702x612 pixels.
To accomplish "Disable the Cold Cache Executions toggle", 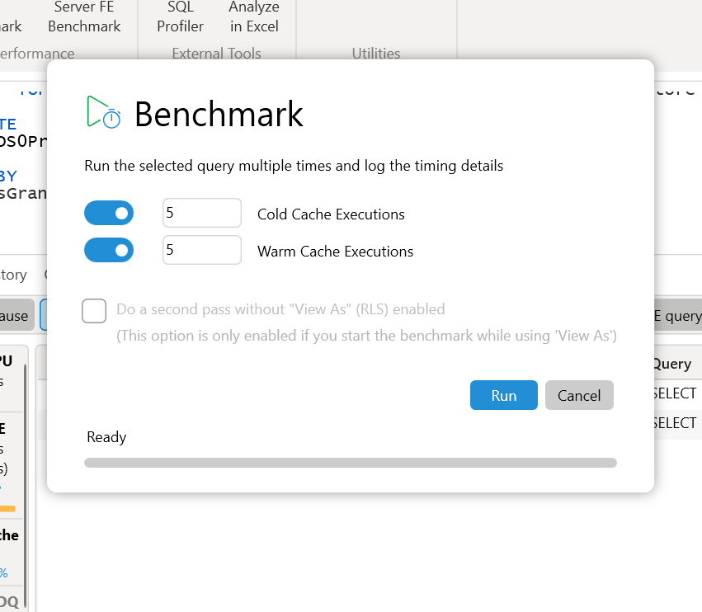I will coord(109,214).
